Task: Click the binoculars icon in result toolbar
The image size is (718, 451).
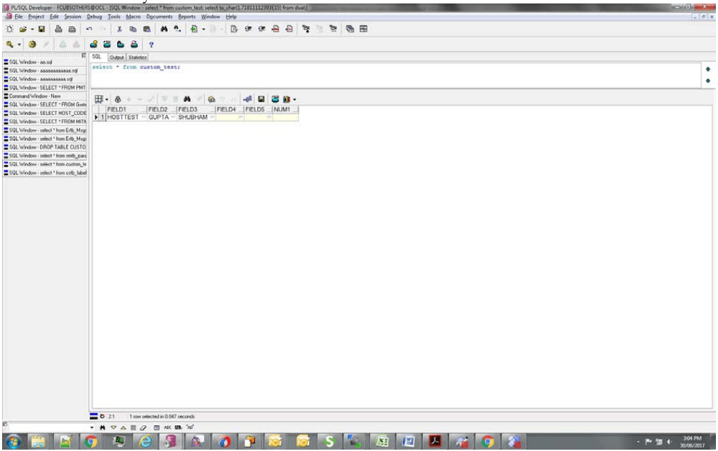Action: coord(187,99)
